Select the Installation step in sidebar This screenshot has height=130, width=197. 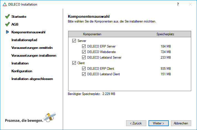point(20,63)
